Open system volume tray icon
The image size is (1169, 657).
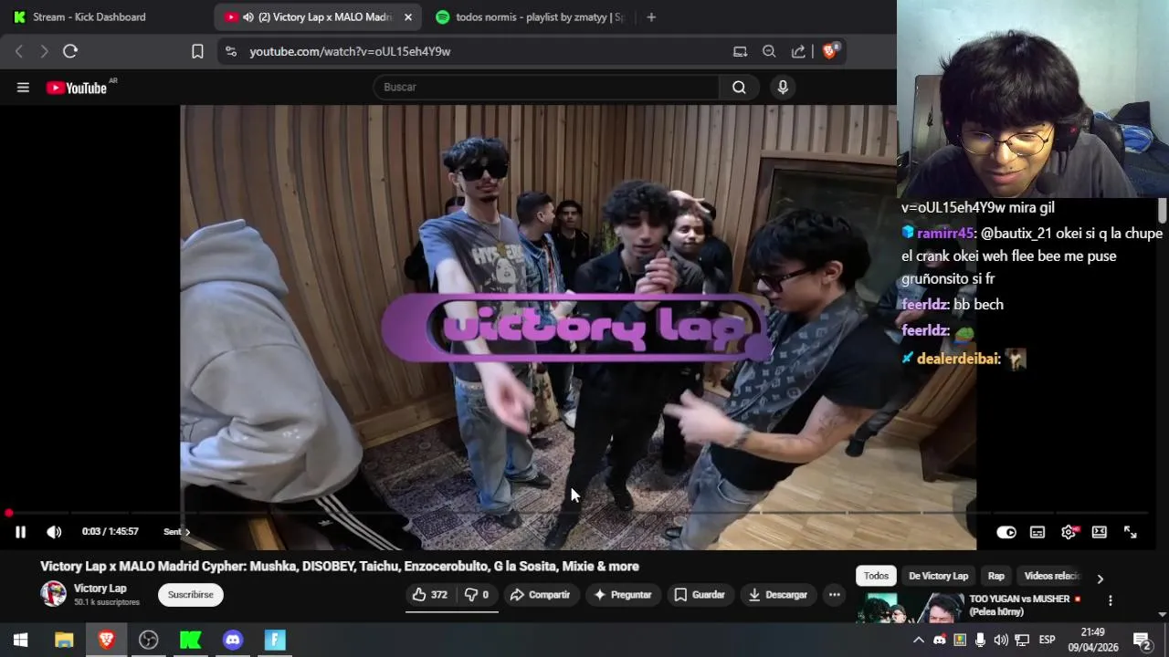[1001, 641]
